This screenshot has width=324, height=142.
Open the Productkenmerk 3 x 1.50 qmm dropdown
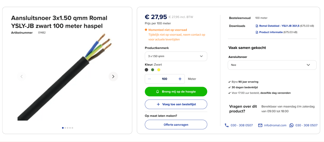(176, 56)
